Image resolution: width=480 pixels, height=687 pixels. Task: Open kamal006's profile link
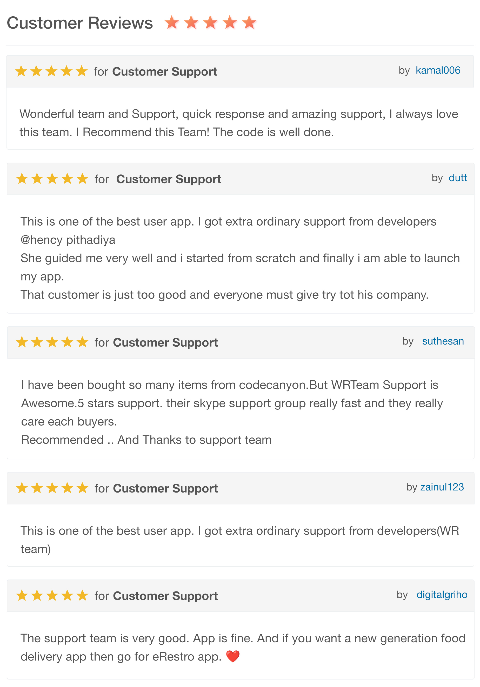click(438, 70)
